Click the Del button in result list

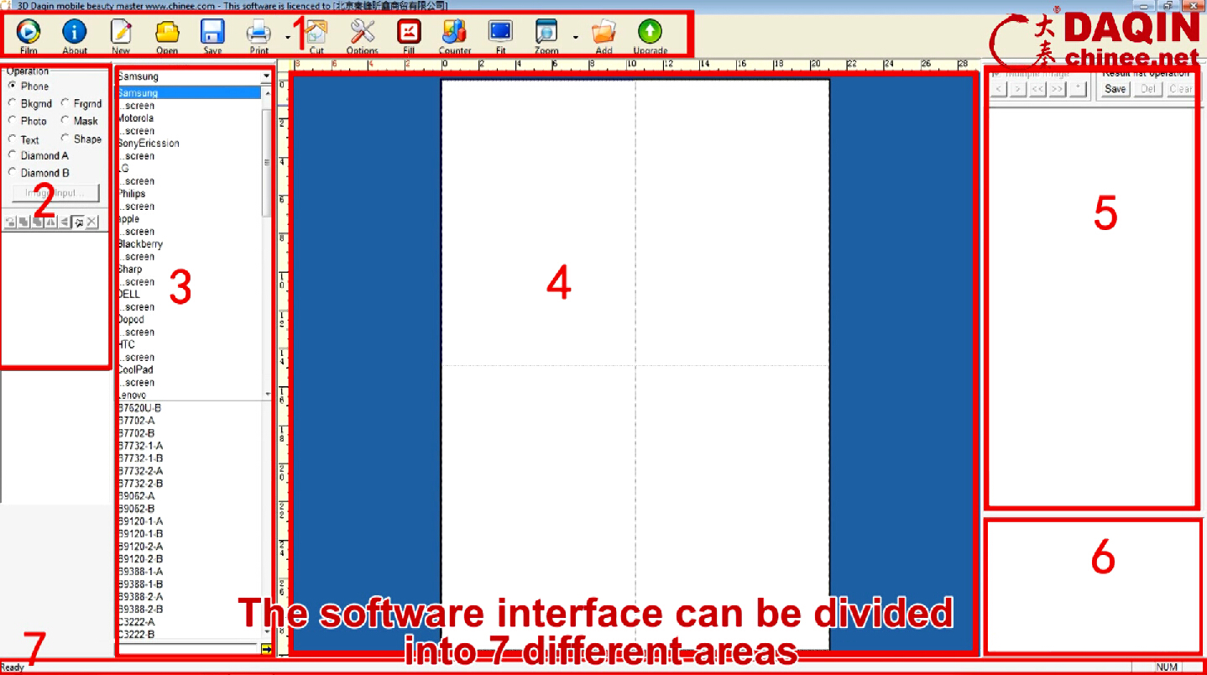[1148, 89]
